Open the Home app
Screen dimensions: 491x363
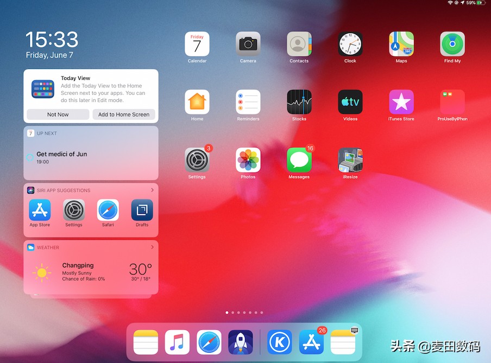(x=197, y=101)
